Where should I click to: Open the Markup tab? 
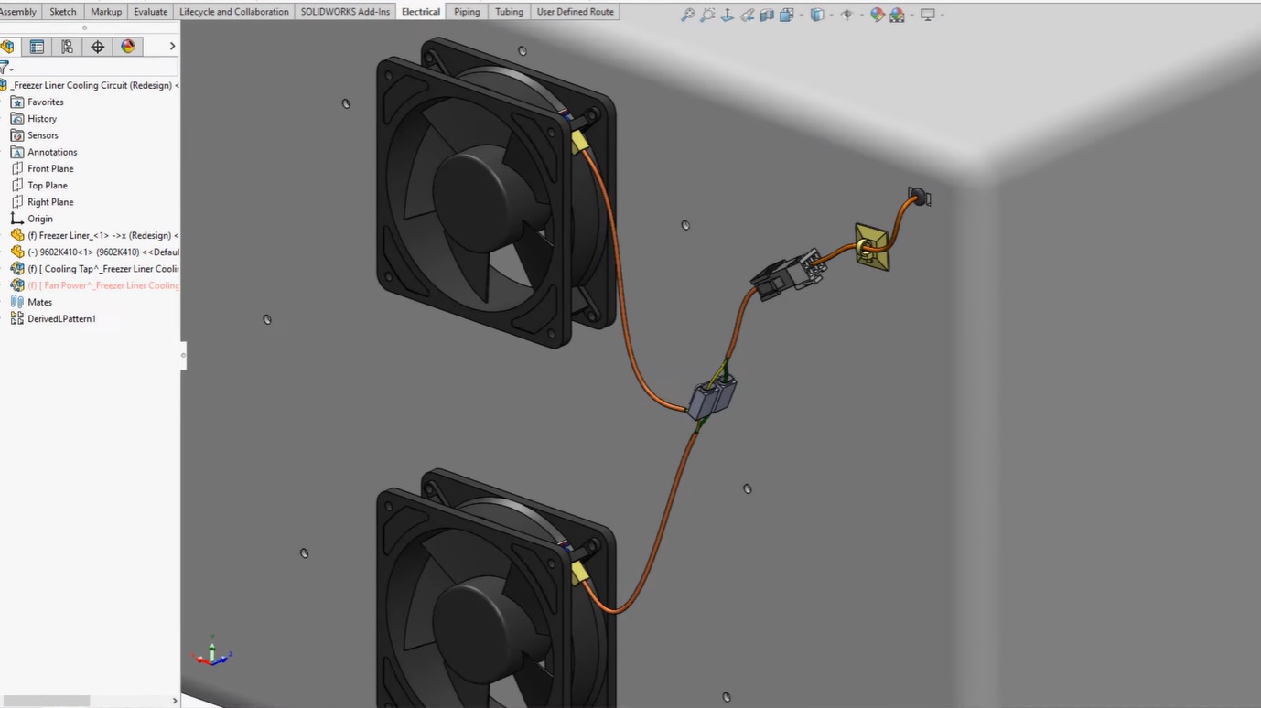[106, 12]
